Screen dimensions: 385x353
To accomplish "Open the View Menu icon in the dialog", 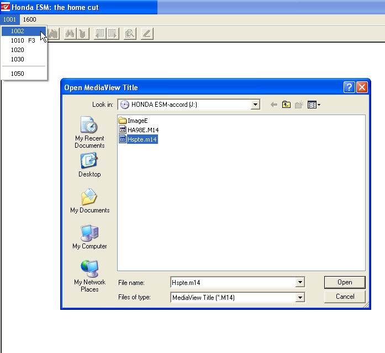I will point(314,105).
